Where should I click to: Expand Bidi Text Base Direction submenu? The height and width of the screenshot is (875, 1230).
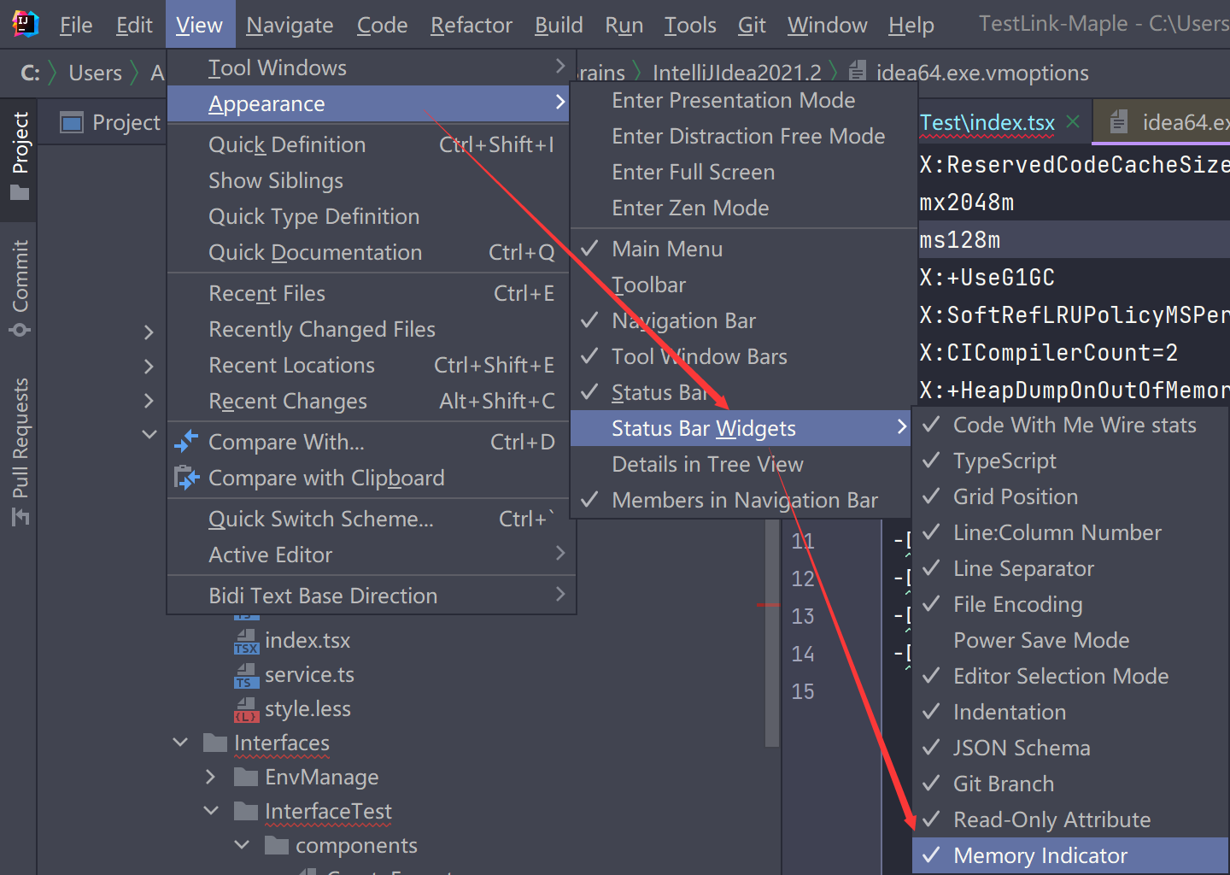(372, 596)
